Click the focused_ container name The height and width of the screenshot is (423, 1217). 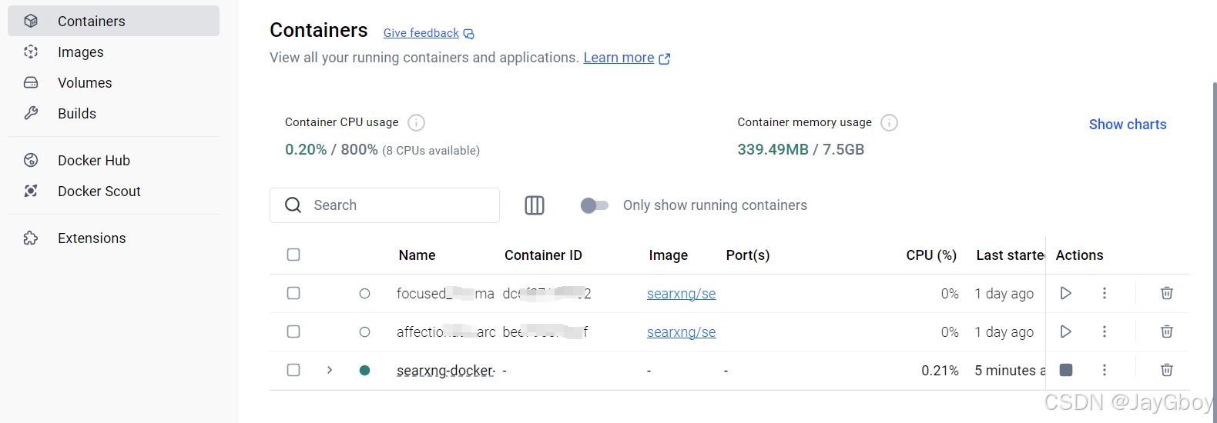click(x=445, y=294)
